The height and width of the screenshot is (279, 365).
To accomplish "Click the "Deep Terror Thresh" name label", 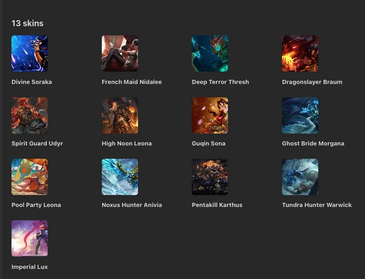I will click(220, 82).
